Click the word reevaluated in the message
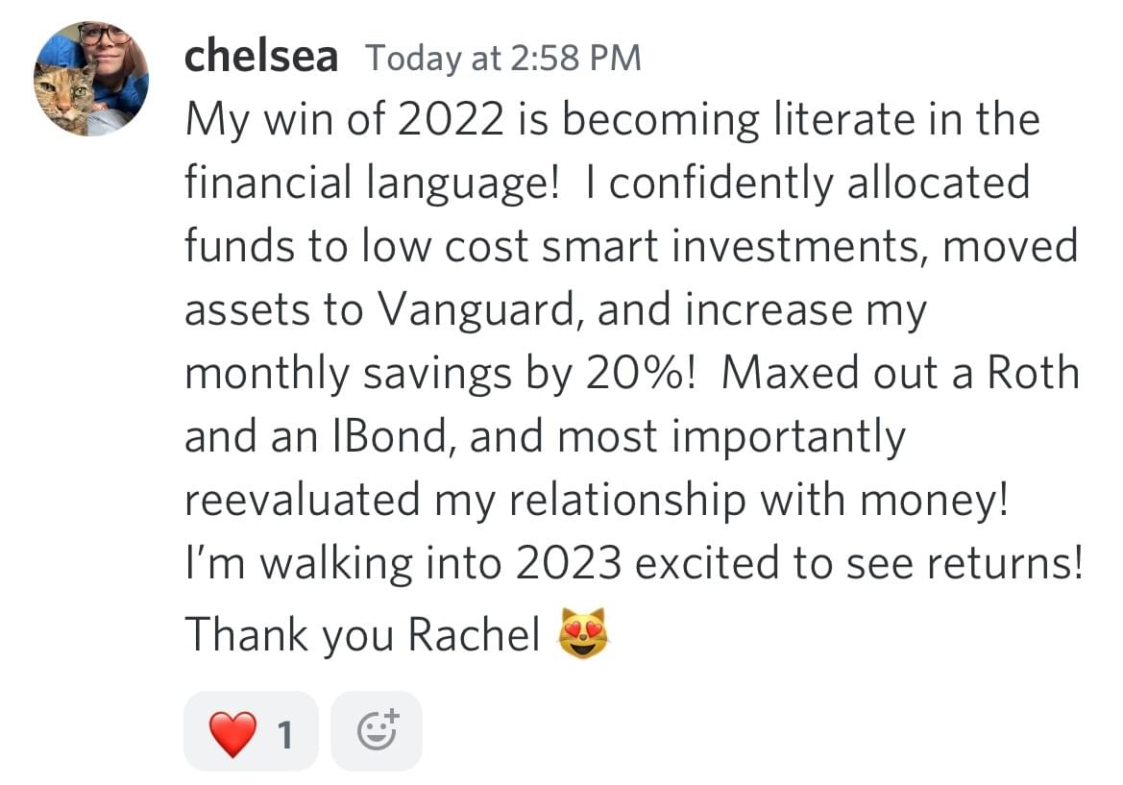The height and width of the screenshot is (785, 1123). pos(303,501)
